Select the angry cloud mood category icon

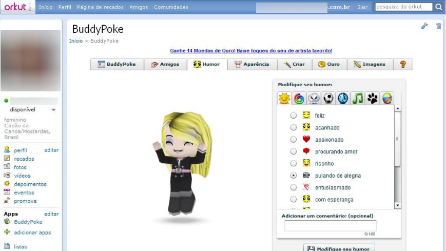[314, 99]
